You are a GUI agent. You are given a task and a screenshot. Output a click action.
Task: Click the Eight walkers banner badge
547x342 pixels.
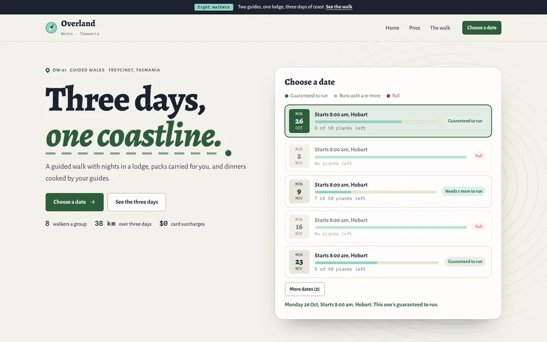[214, 7]
